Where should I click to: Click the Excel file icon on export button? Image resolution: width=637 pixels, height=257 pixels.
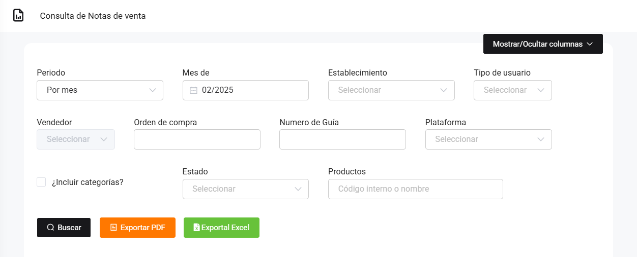tap(196, 228)
